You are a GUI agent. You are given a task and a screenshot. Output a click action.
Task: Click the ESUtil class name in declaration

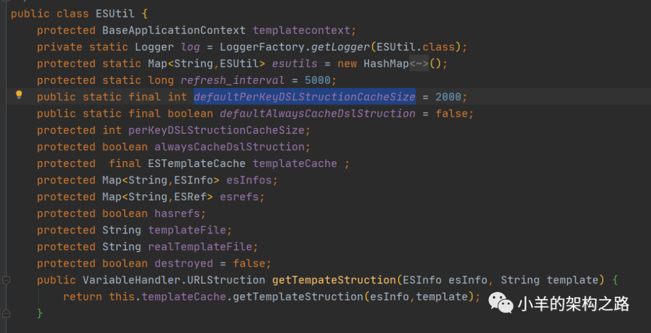tap(115, 13)
